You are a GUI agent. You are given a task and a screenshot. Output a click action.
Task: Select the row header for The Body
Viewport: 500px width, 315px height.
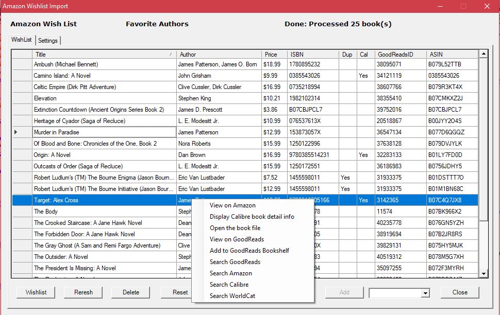22,212
